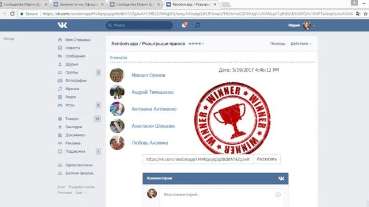Open the Блог footer link
This screenshot has height=207, width=369.
[61, 187]
